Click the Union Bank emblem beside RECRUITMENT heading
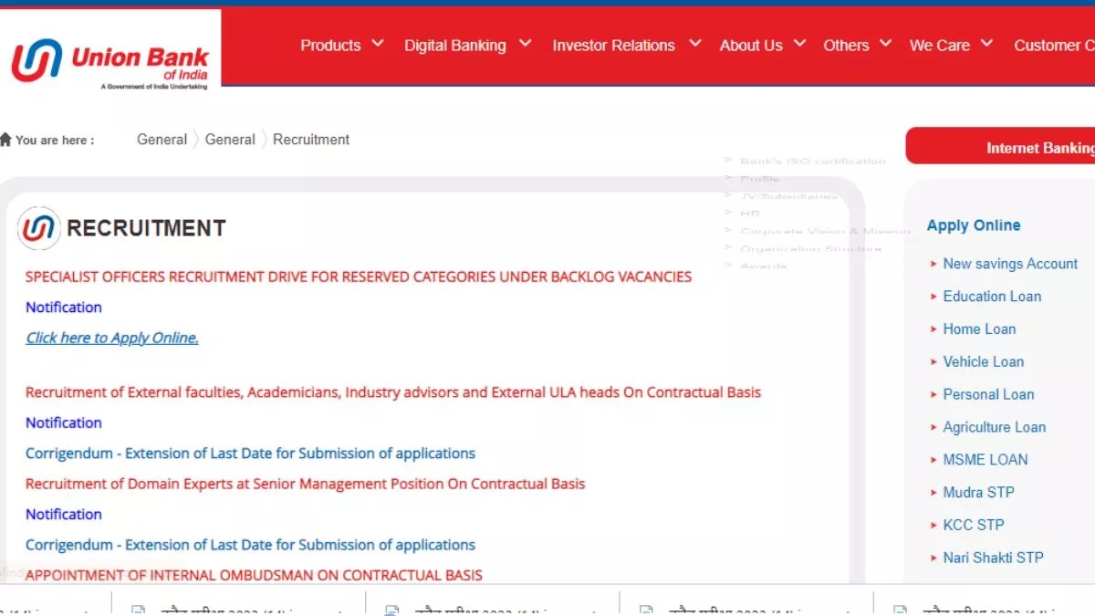Image resolution: width=1095 pixels, height=616 pixels. pyautogui.click(x=38, y=228)
